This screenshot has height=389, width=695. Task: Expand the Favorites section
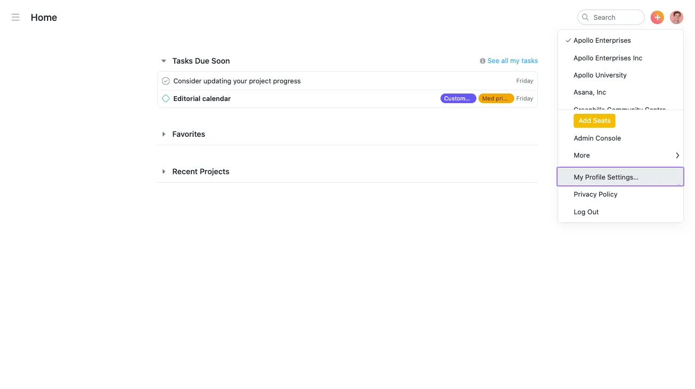pos(164,134)
